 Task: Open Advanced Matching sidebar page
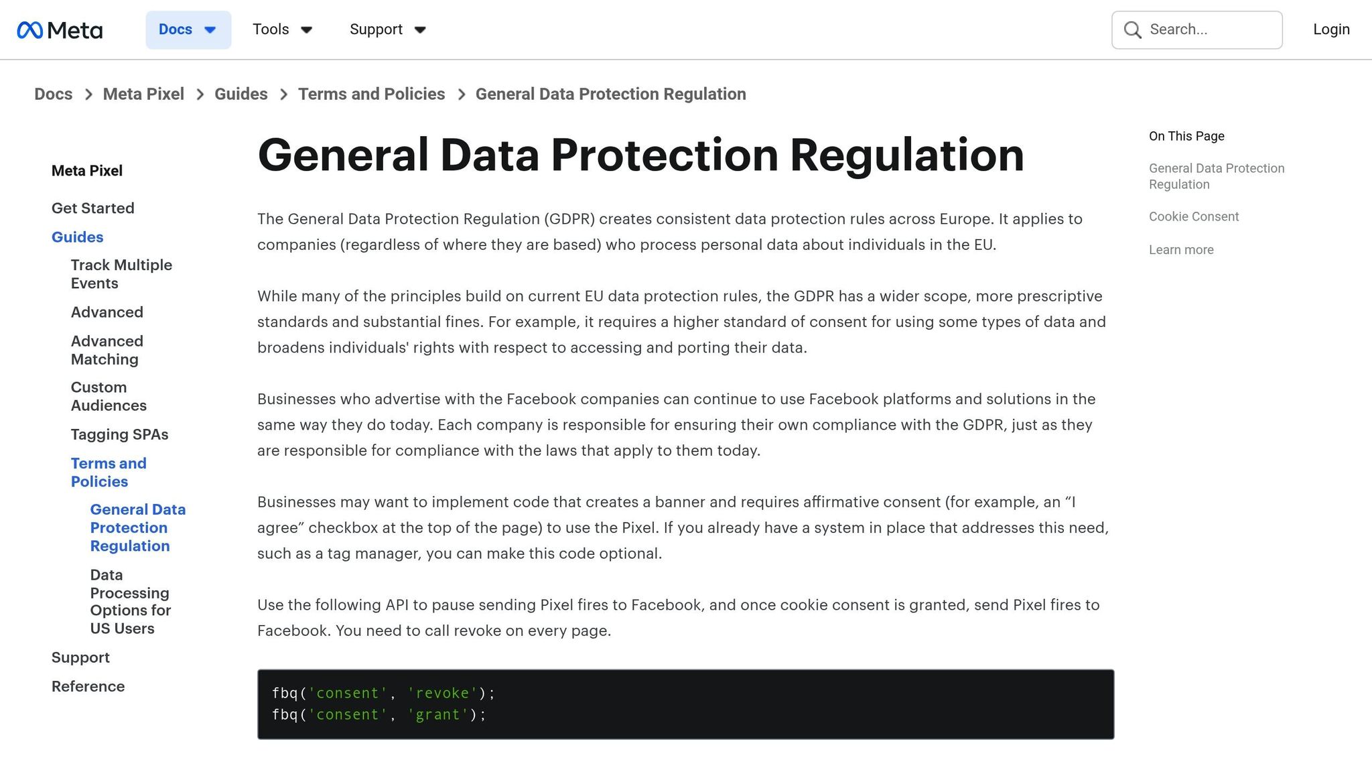coord(107,350)
